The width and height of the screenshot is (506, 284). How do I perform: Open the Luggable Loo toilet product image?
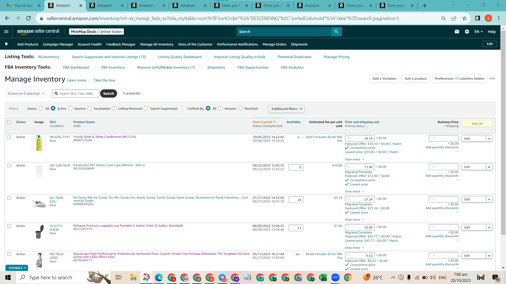39,232
